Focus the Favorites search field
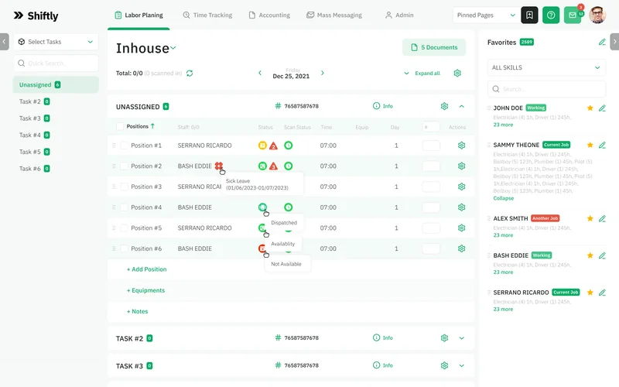The image size is (619, 387). pyautogui.click(x=546, y=89)
